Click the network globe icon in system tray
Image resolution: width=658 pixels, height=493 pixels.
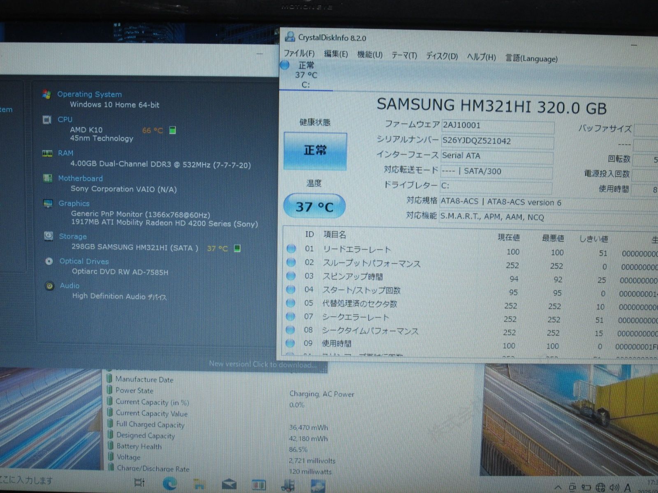pos(600,487)
